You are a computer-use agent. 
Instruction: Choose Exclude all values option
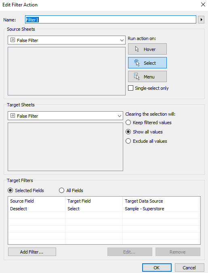coord(128,141)
